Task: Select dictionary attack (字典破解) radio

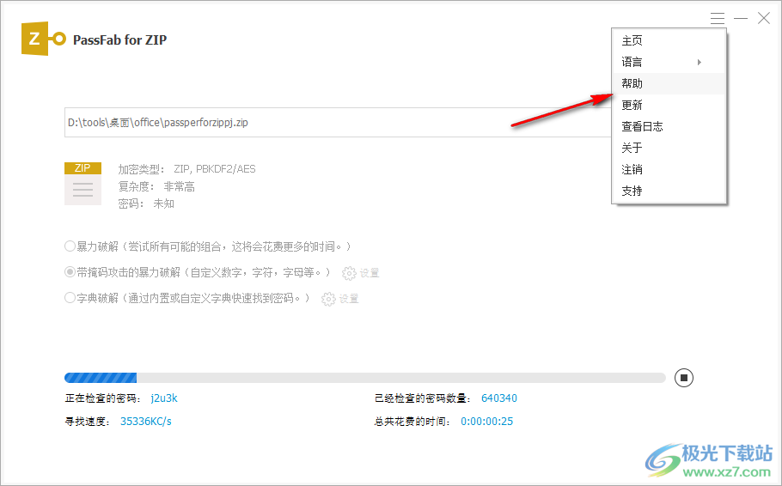Action: click(x=70, y=298)
